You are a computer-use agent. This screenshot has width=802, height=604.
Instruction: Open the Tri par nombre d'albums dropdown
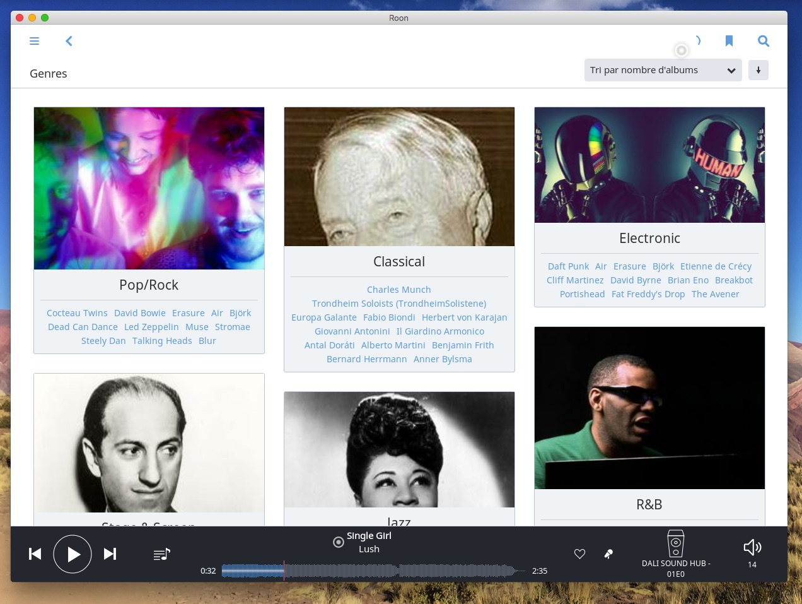(663, 70)
